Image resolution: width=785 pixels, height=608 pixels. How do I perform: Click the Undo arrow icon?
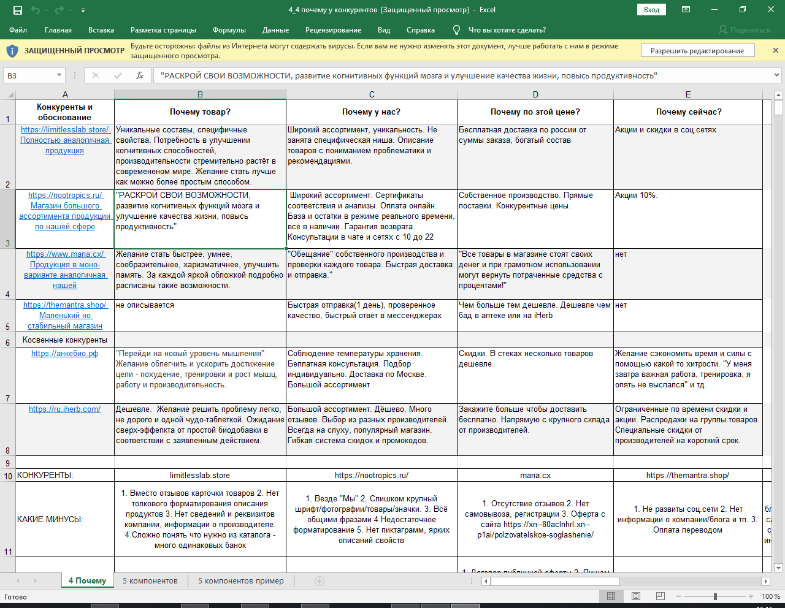click(36, 10)
